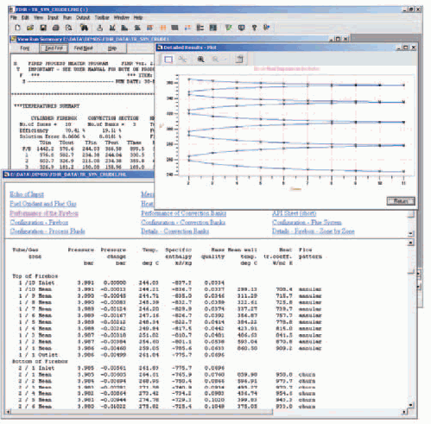Click the '***TEMPERATURES SUMMARY' heading text
Viewport: 431px width, 424px height.
(x=47, y=106)
